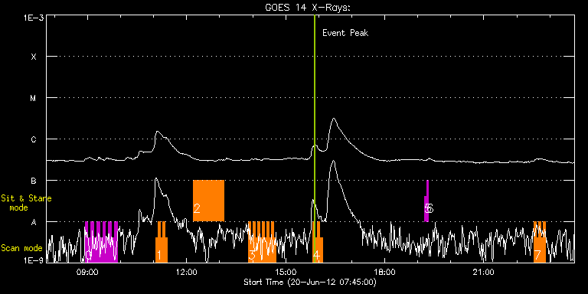
Task: Click the 'Event Peak' label
Action: click(x=345, y=33)
